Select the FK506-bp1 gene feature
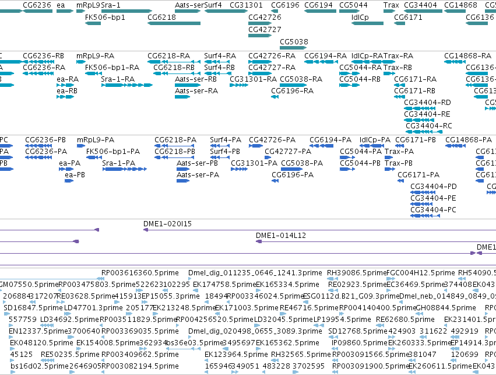The image size is (496, 375). point(93,23)
